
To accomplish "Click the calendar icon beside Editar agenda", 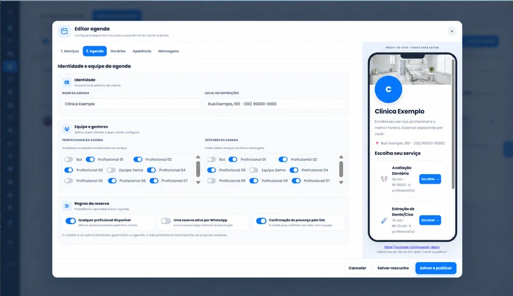I will pos(64,31).
